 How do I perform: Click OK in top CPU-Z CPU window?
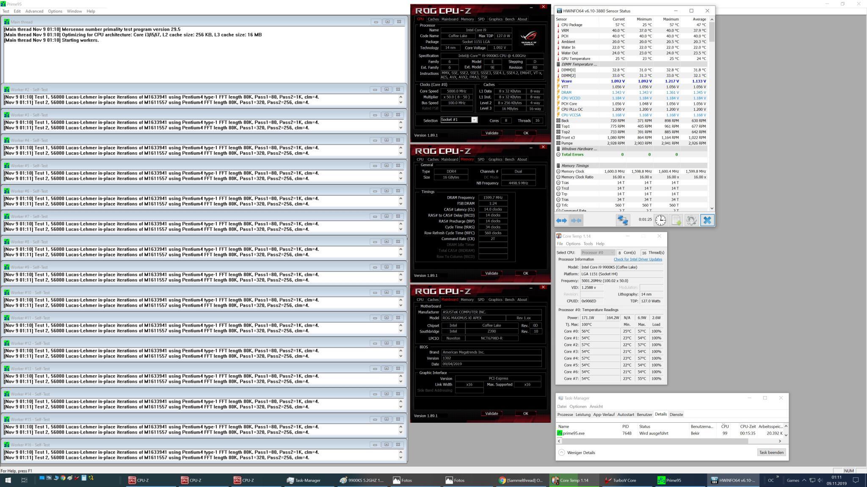click(x=526, y=133)
